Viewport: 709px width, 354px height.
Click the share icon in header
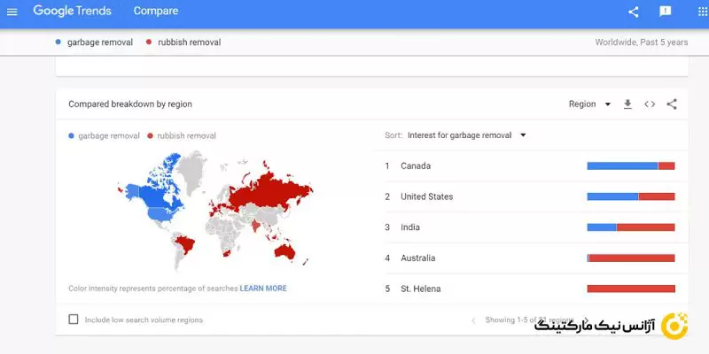(633, 12)
